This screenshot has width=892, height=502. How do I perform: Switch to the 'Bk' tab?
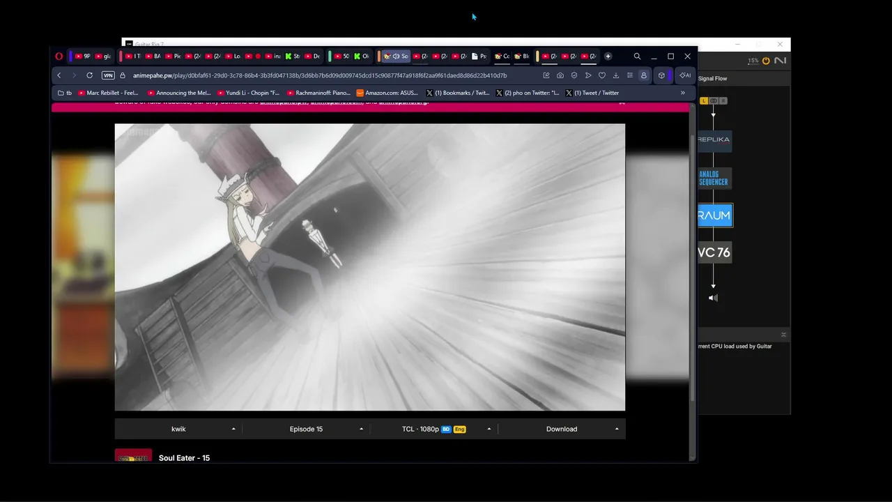[522, 56]
